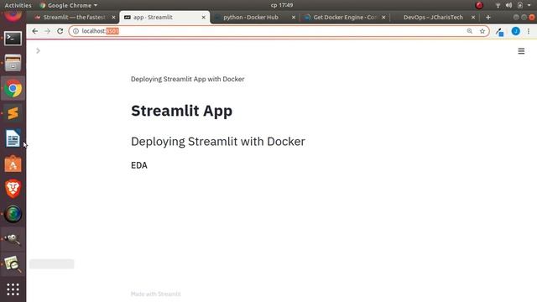537x302 pixels.
Task: Open LibreOffice Writer from the dock
Action: pyautogui.click(x=13, y=138)
